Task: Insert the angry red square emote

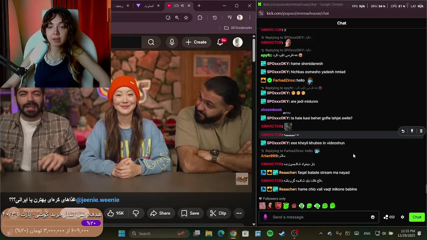Action: 294,206
